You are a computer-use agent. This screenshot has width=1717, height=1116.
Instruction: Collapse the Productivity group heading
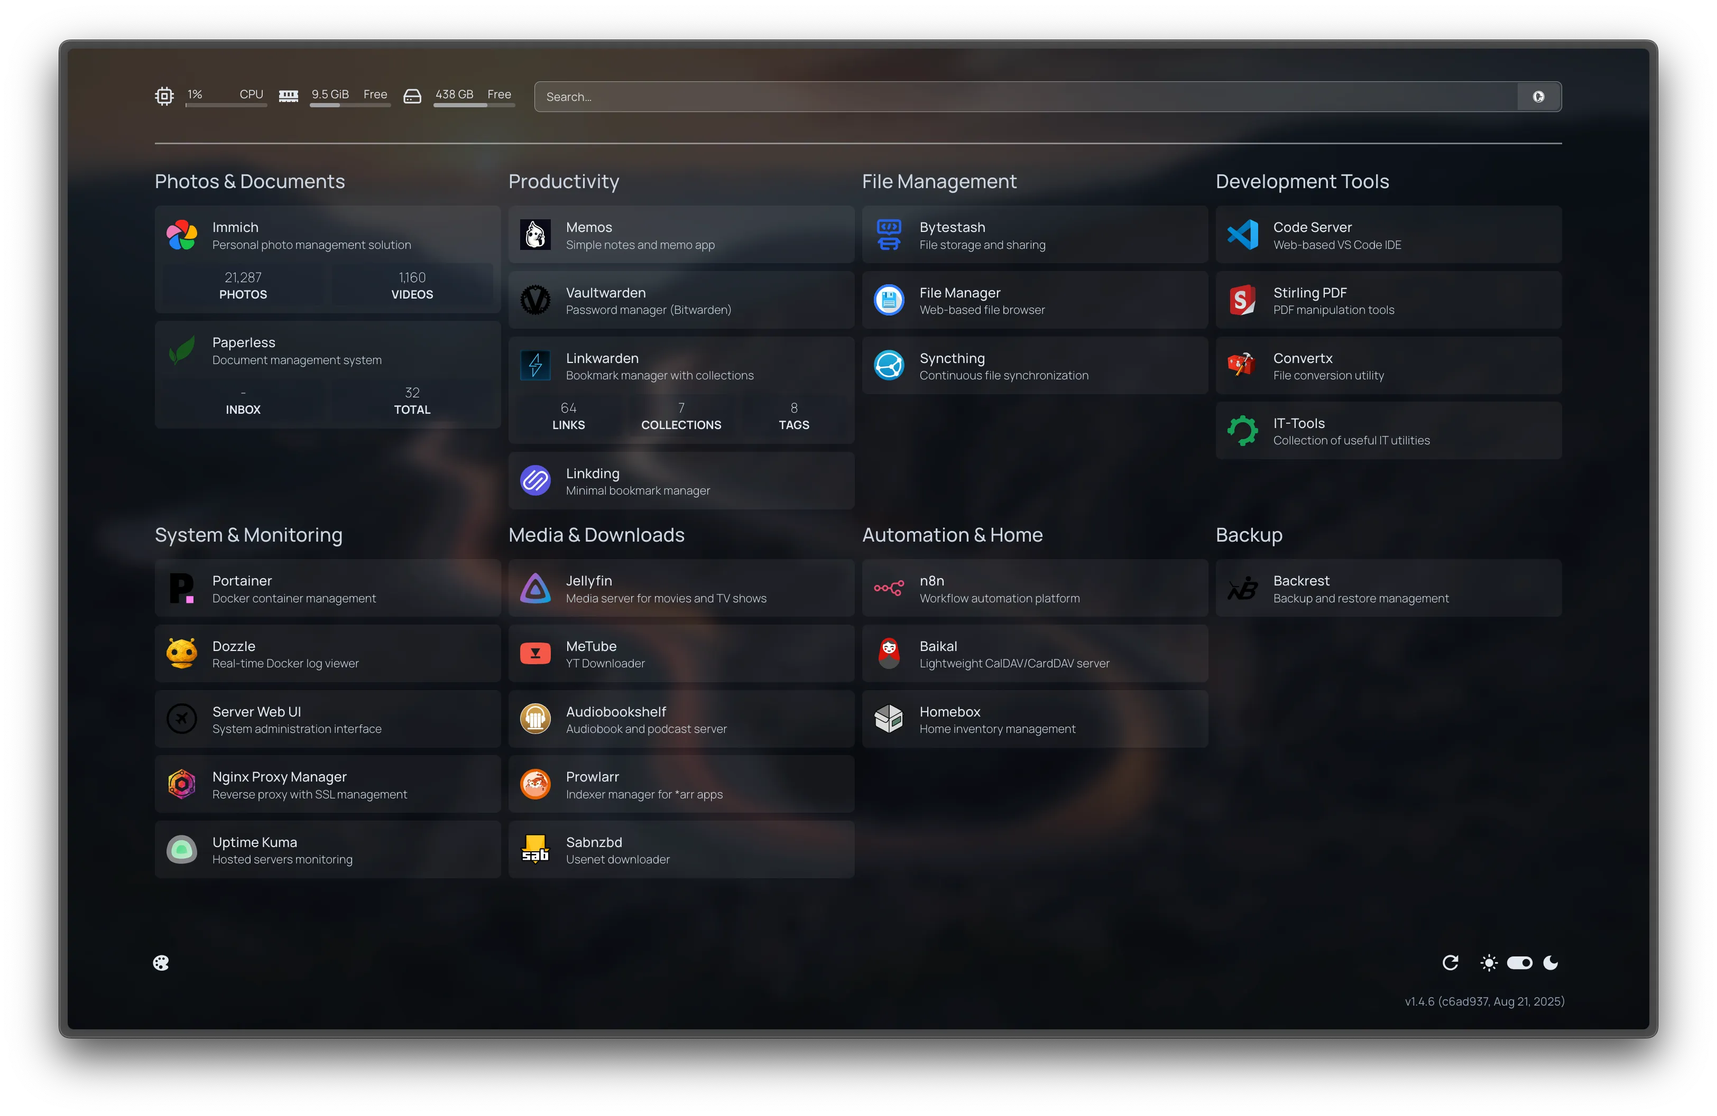point(564,182)
